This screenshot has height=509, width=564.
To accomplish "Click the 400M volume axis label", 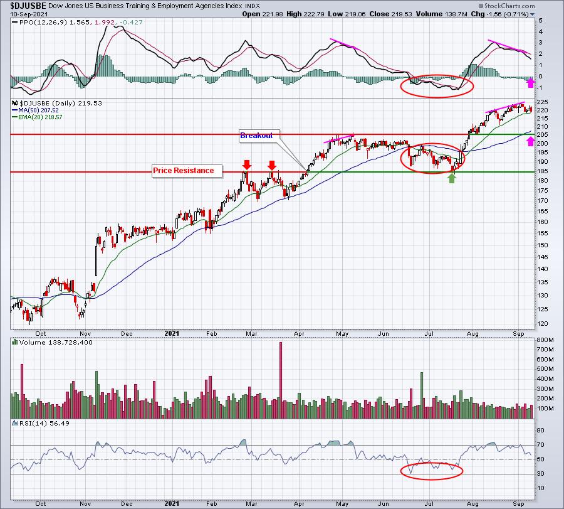I will click(545, 378).
